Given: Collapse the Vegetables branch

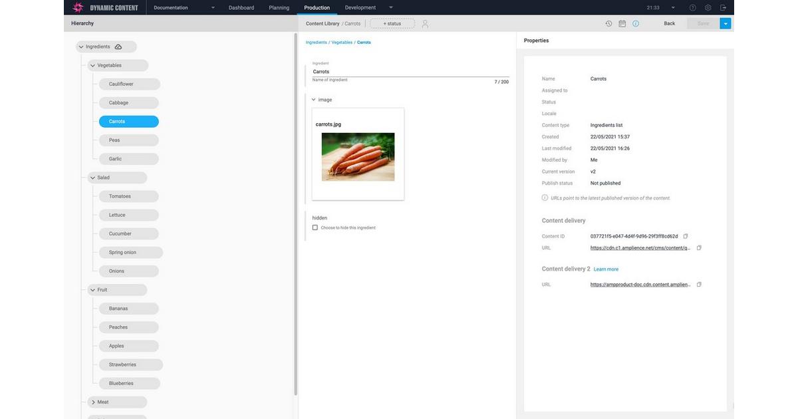Looking at the screenshot, I should (x=92, y=66).
